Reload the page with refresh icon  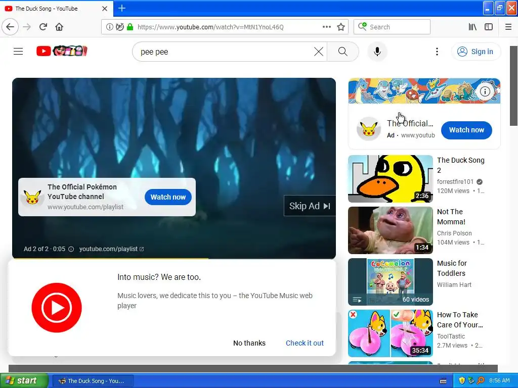[x=43, y=27]
